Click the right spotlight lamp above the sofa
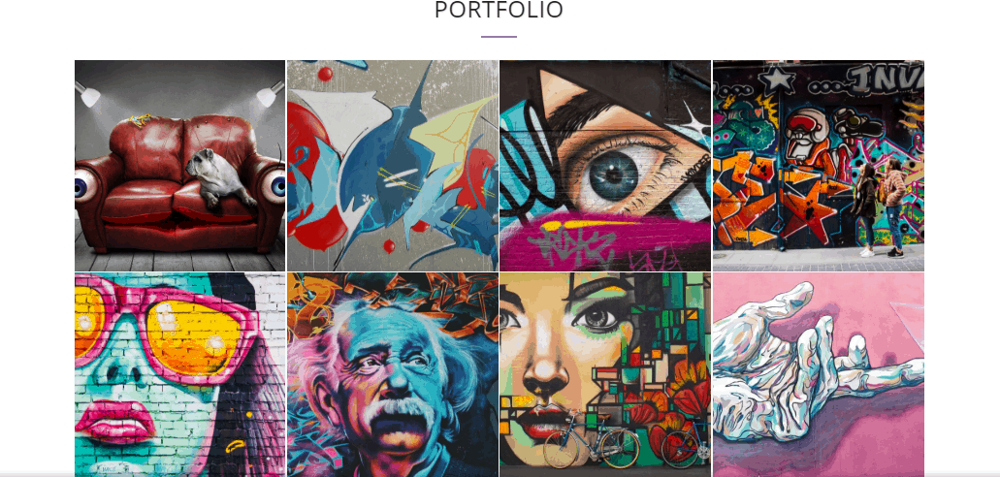The height and width of the screenshot is (477, 1000). 270,94
